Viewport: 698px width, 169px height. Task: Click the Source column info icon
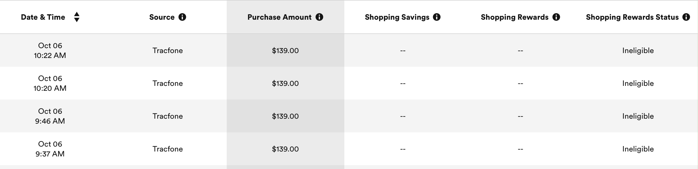coord(182,17)
